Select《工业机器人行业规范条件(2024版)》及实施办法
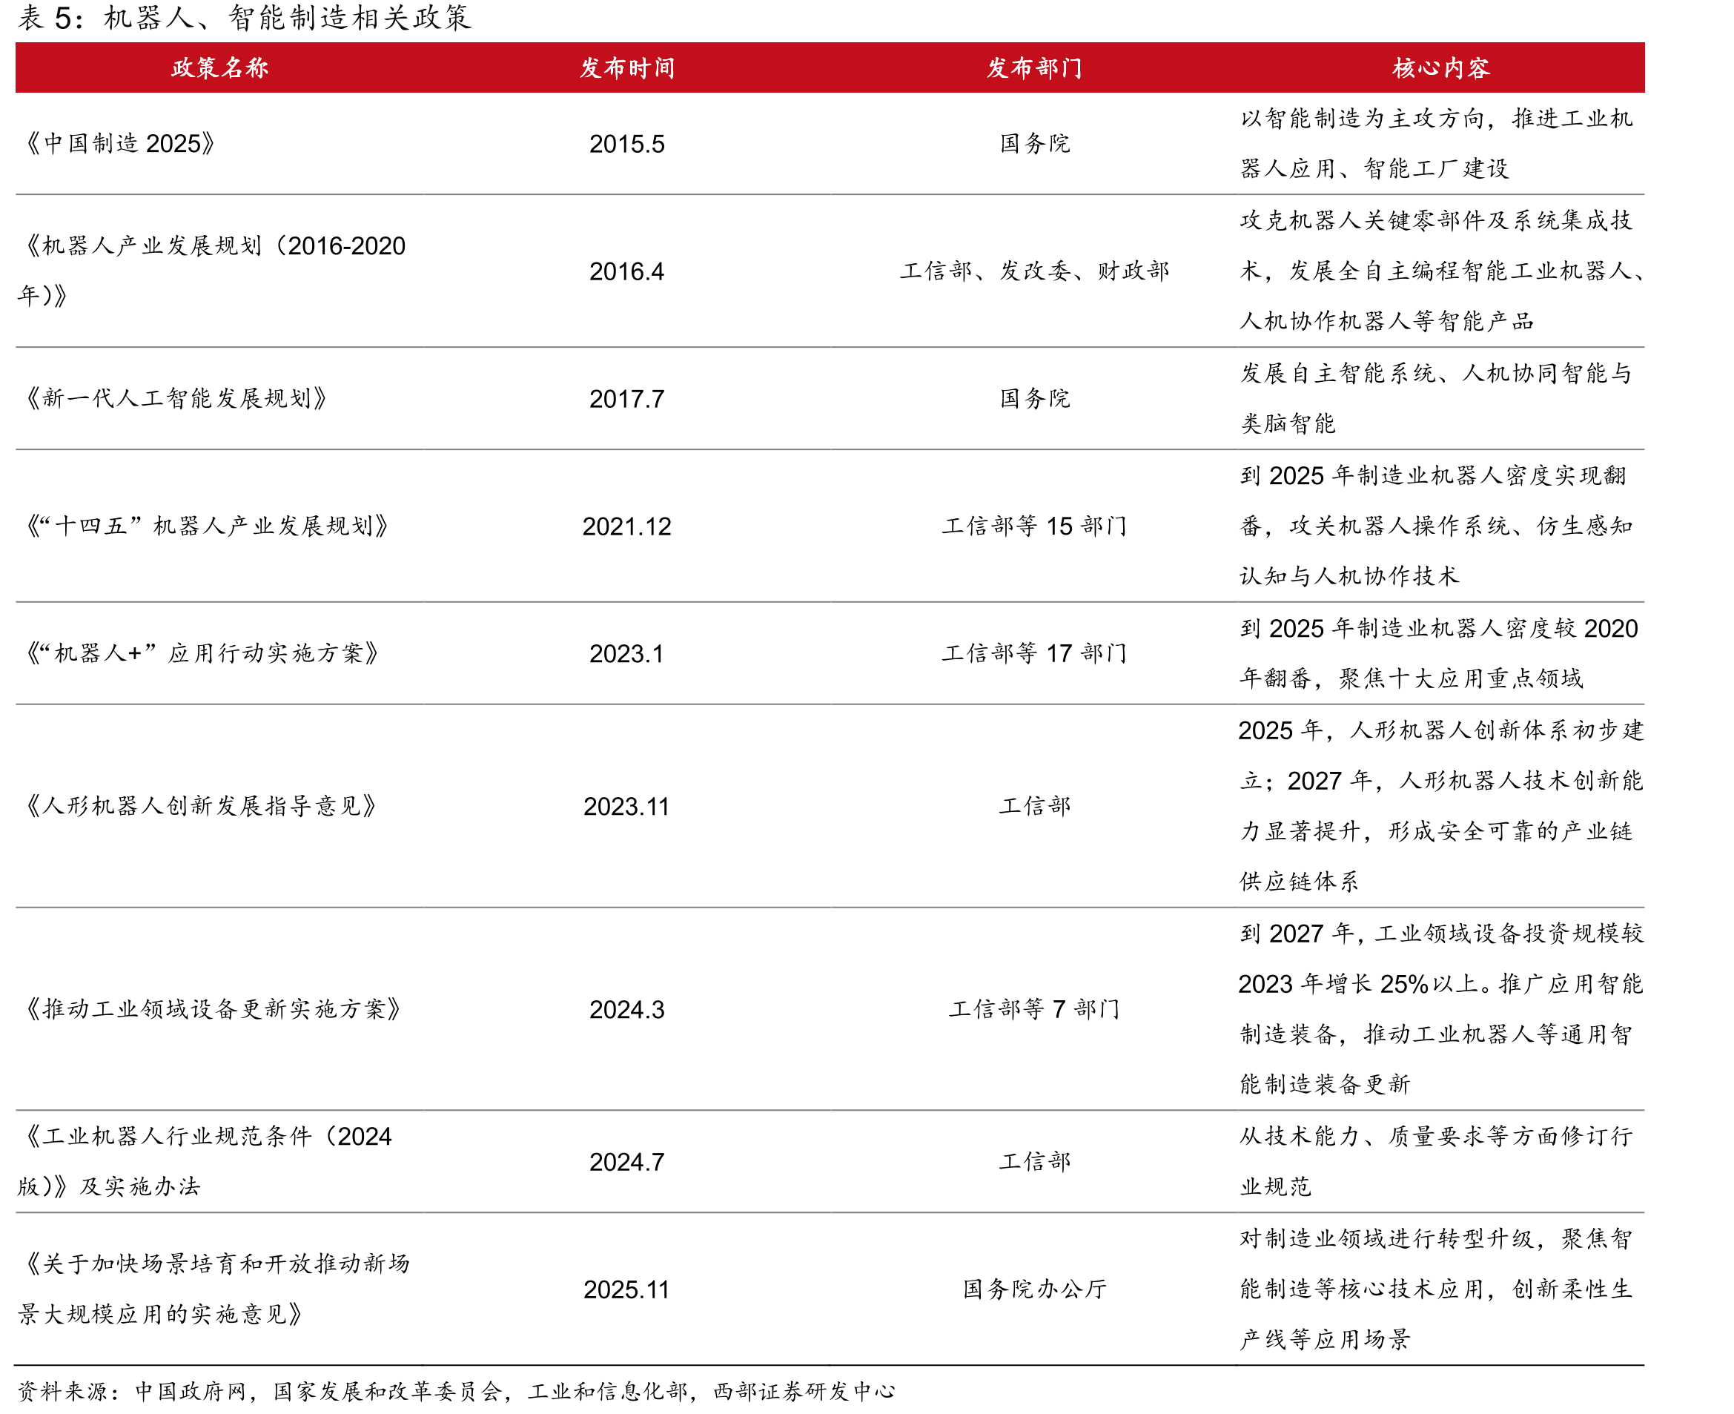The image size is (1734, 1414). tap(205, 1161)
